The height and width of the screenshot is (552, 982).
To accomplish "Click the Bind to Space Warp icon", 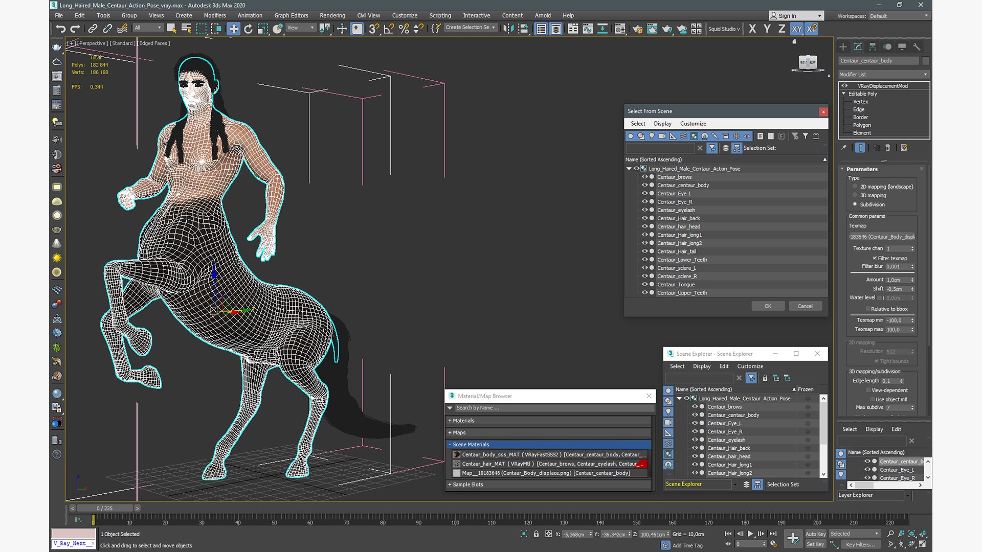I will (x=122, y=29).
